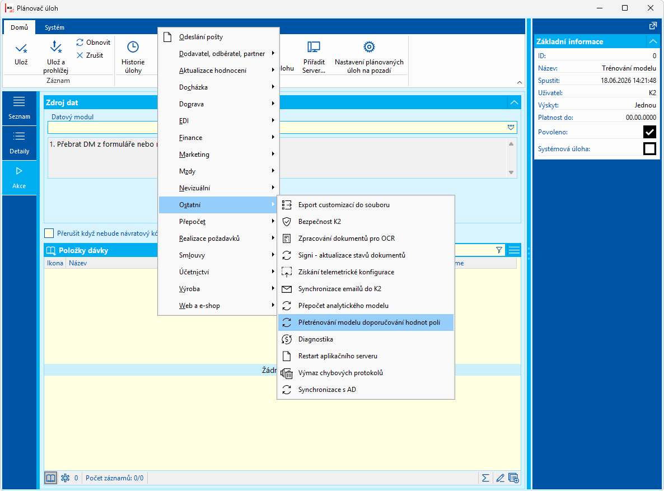This screenshot has height=491, width=664.
Task: Click the Ulož save icon
Action: [x=21, y=48]
